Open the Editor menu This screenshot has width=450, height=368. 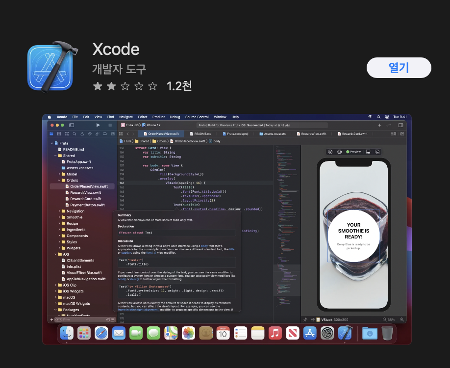click(x=142, y=117)
